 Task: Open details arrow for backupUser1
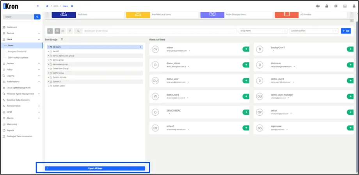pyautogui.click(x=350, y=49)
